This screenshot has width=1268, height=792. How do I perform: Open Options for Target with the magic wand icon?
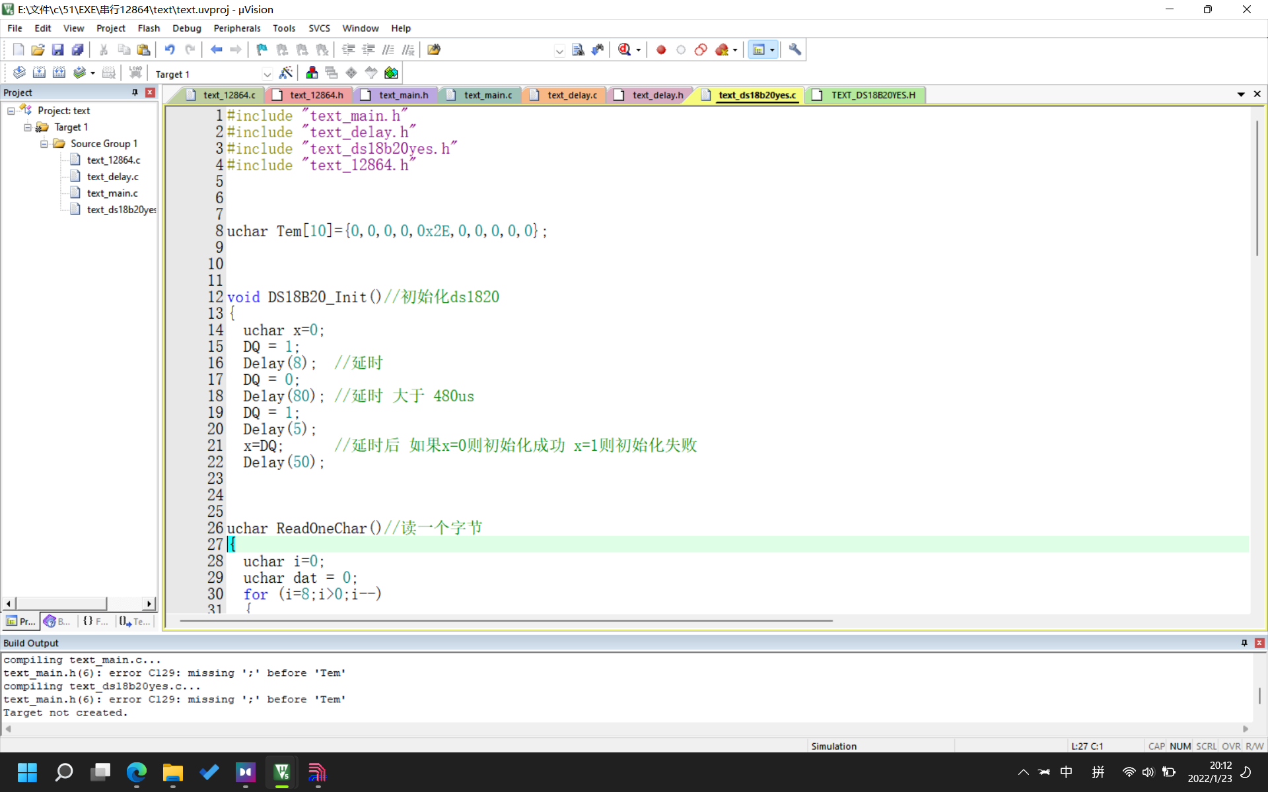point(286,73)
